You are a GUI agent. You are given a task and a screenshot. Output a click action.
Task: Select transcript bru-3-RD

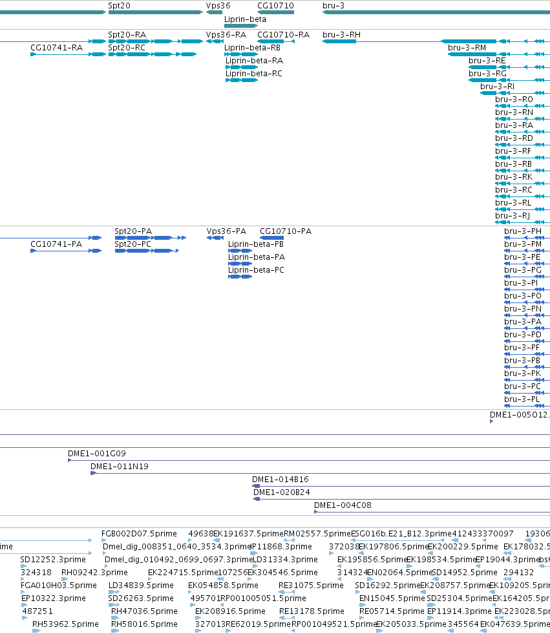(x=522, y=145)
